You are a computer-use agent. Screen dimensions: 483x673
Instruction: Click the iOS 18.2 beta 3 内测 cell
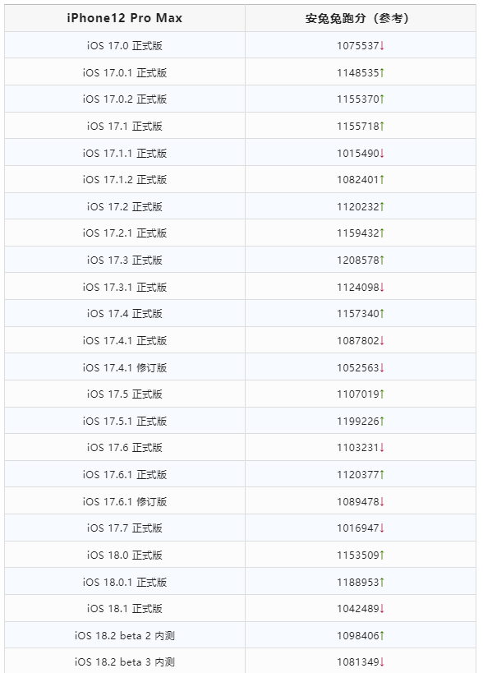pyautogui.click(x=125, y=661)
